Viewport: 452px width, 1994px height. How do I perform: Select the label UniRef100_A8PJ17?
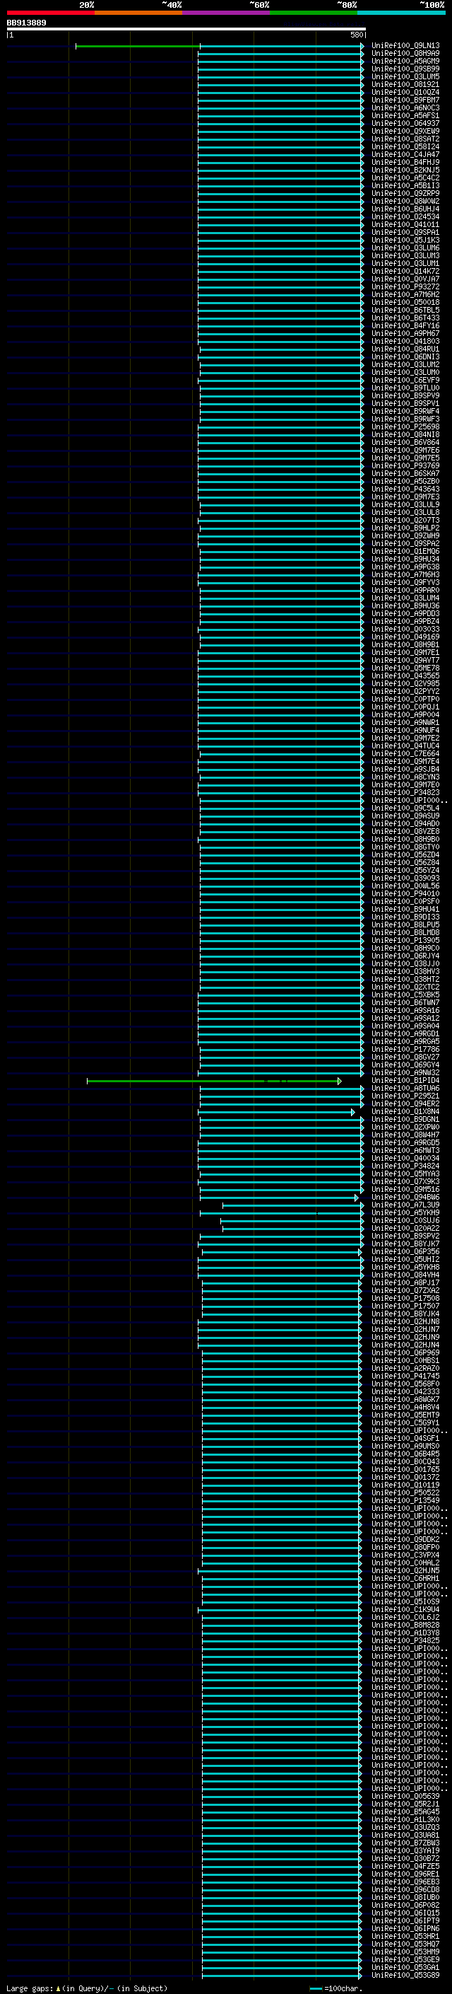[x=405, y=1282]
